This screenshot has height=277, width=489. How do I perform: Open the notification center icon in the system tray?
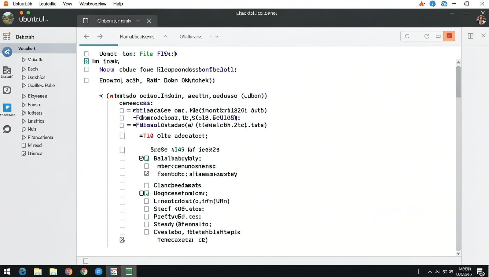[x=480, y=272]
